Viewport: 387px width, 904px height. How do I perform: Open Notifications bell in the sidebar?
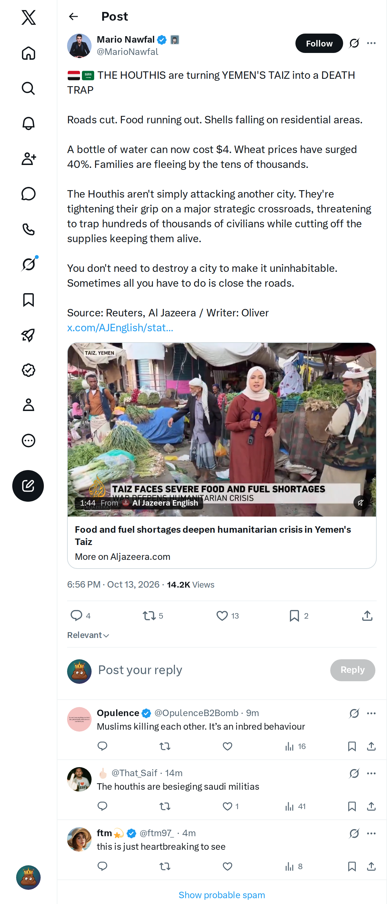pyautogui.click(x=28, y=124)
